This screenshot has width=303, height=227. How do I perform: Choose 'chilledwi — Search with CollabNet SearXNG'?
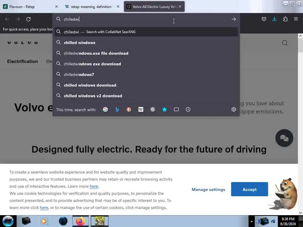[x=146, y=32]
